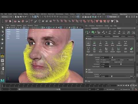Click the Redo arrow in status line
The image size is (138, 104).
[26, 17]
